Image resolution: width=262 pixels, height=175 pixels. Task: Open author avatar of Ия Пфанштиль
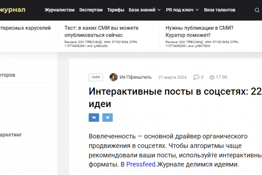point(114,77)
